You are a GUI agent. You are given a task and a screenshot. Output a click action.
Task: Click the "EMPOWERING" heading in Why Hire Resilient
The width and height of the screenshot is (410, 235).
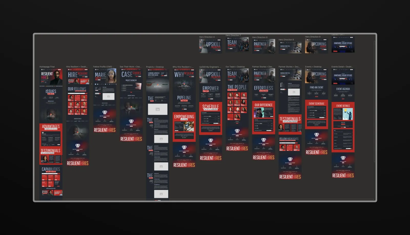click(x=184, y=117)
